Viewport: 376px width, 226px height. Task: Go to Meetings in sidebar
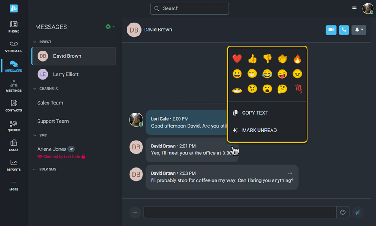14,86
